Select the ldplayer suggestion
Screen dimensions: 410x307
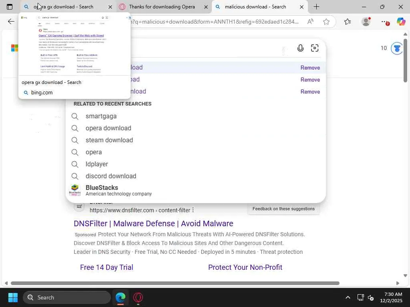click(195, 164)
